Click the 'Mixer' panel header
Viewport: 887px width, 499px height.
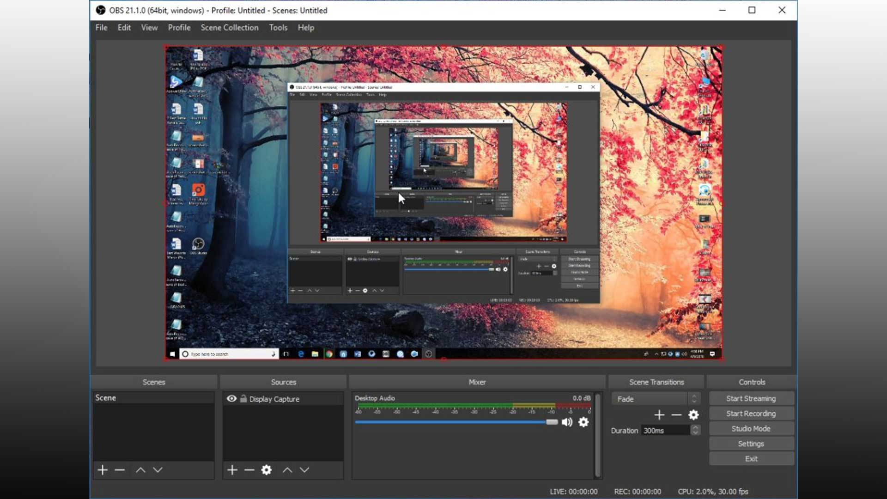click(x=477, y=382)
